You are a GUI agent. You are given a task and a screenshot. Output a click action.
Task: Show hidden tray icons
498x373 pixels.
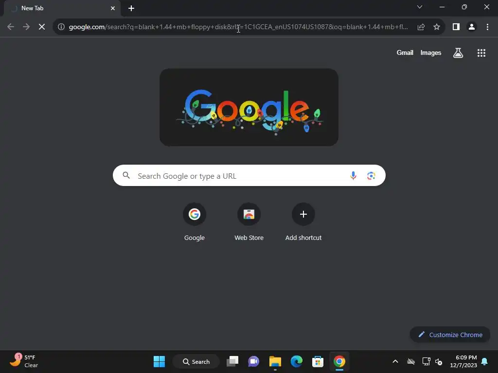[x=395, y=361]
